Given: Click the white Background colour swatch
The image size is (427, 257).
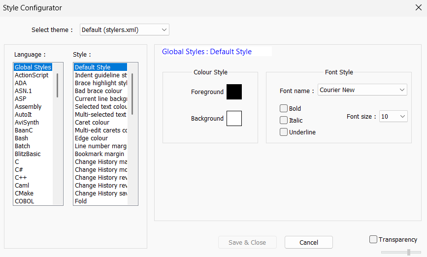Looking at the screenshot, I should point(234,119).
